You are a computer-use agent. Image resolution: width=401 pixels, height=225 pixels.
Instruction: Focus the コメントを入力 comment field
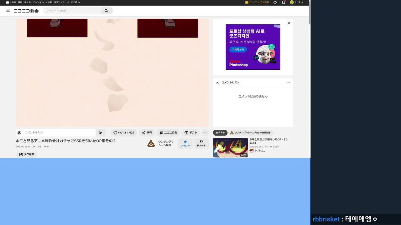pyautogui.click(x=60, y=132)
